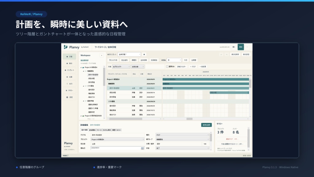Image resolution: width=314 pixels, height=177 pixels.
Task: Jump to today with 今日 button
Action: click(186, 60)
